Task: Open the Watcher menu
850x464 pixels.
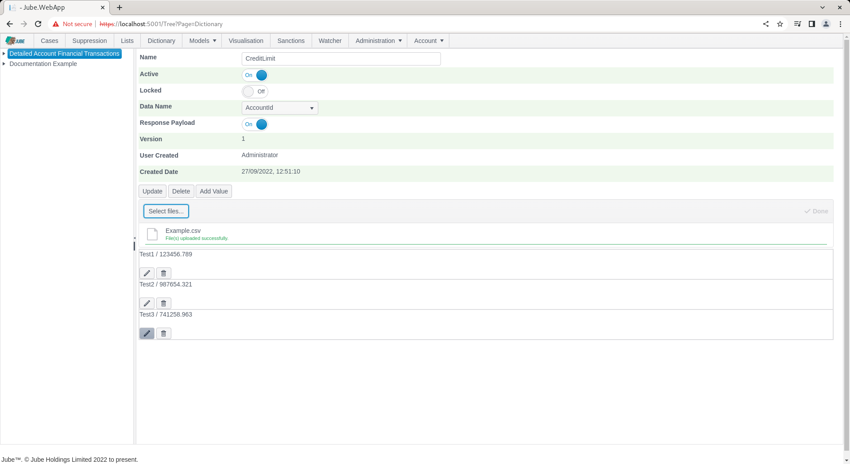Action: [x=330, y=41]
